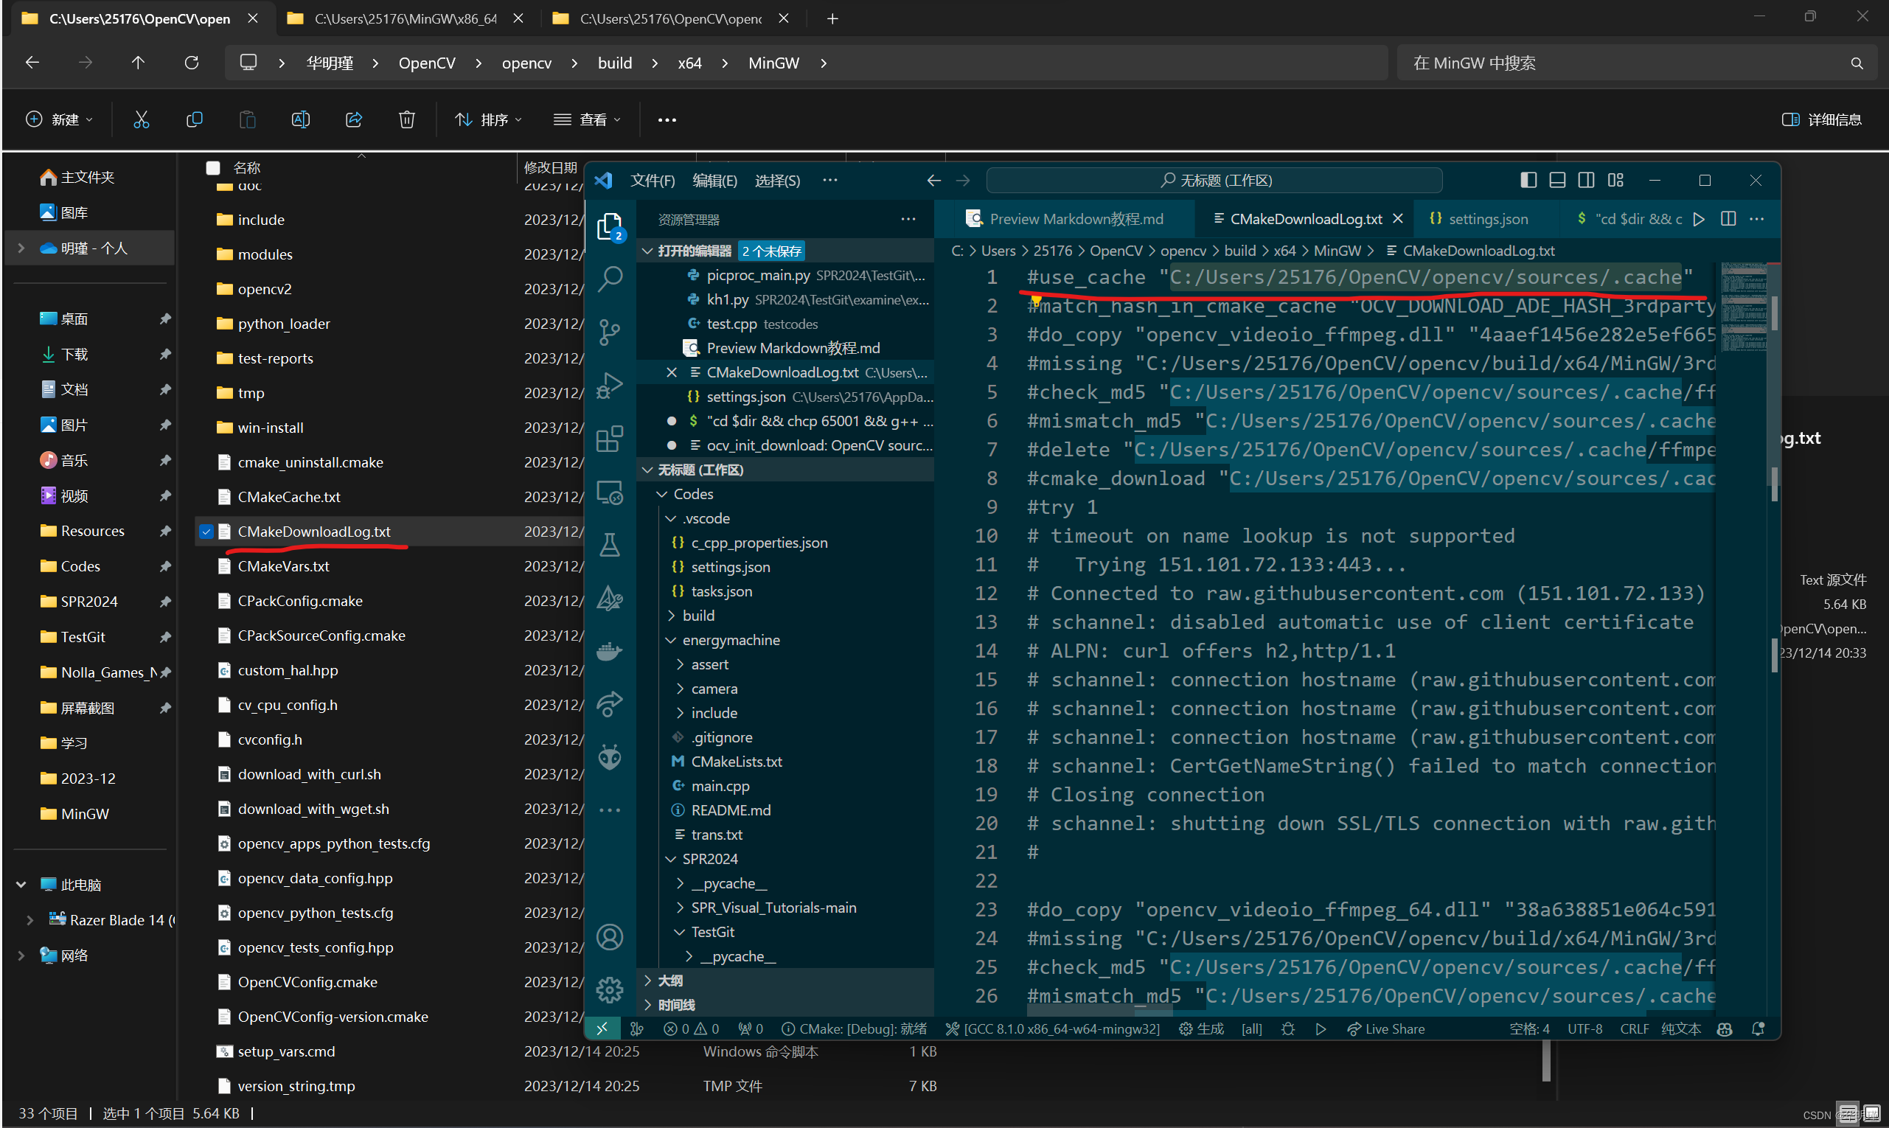1889x1128 pixels.
Task: Click the Manage gear icon
Action: pyautogui.click(x=610, y=989)
